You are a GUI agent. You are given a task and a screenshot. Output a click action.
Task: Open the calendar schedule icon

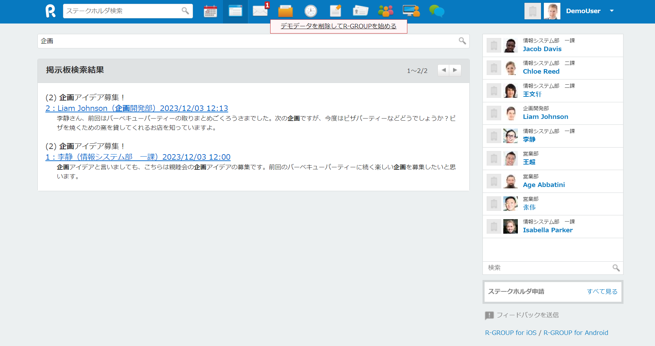click(210, 11)
